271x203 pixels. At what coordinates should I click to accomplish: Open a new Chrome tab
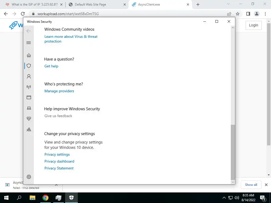(x=198, y=4)
